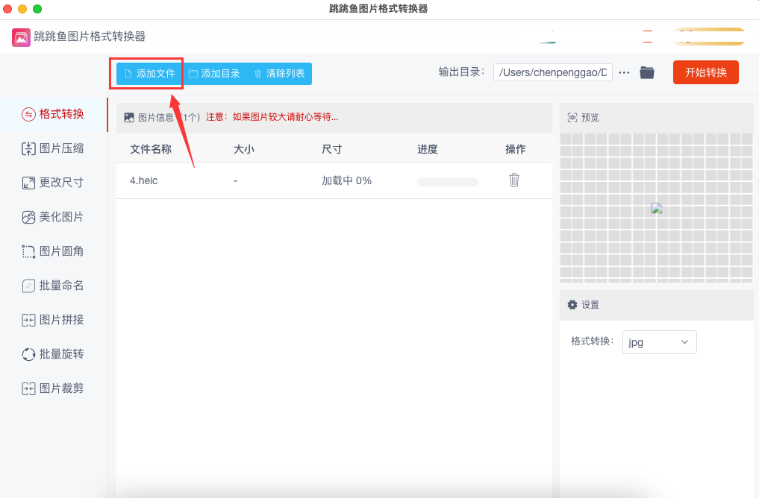Start conversion with 开始转换 button
759x498 pixels.
coord(705,72)
